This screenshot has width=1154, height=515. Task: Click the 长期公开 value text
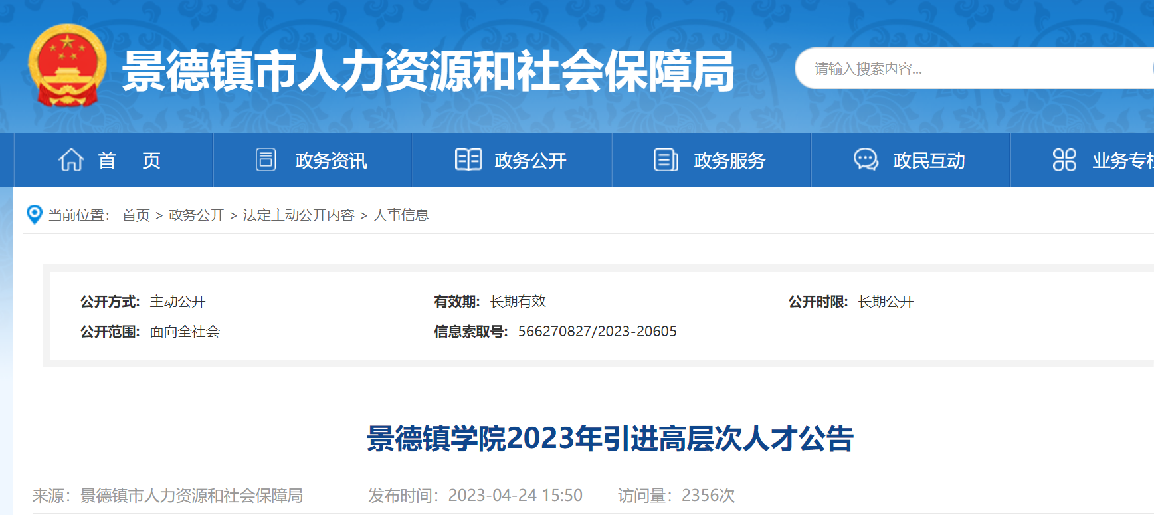pyautogui.click(x=886, y=302)
